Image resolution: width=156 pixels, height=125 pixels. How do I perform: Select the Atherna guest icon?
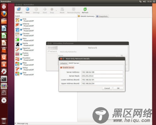tap(17, 25)
